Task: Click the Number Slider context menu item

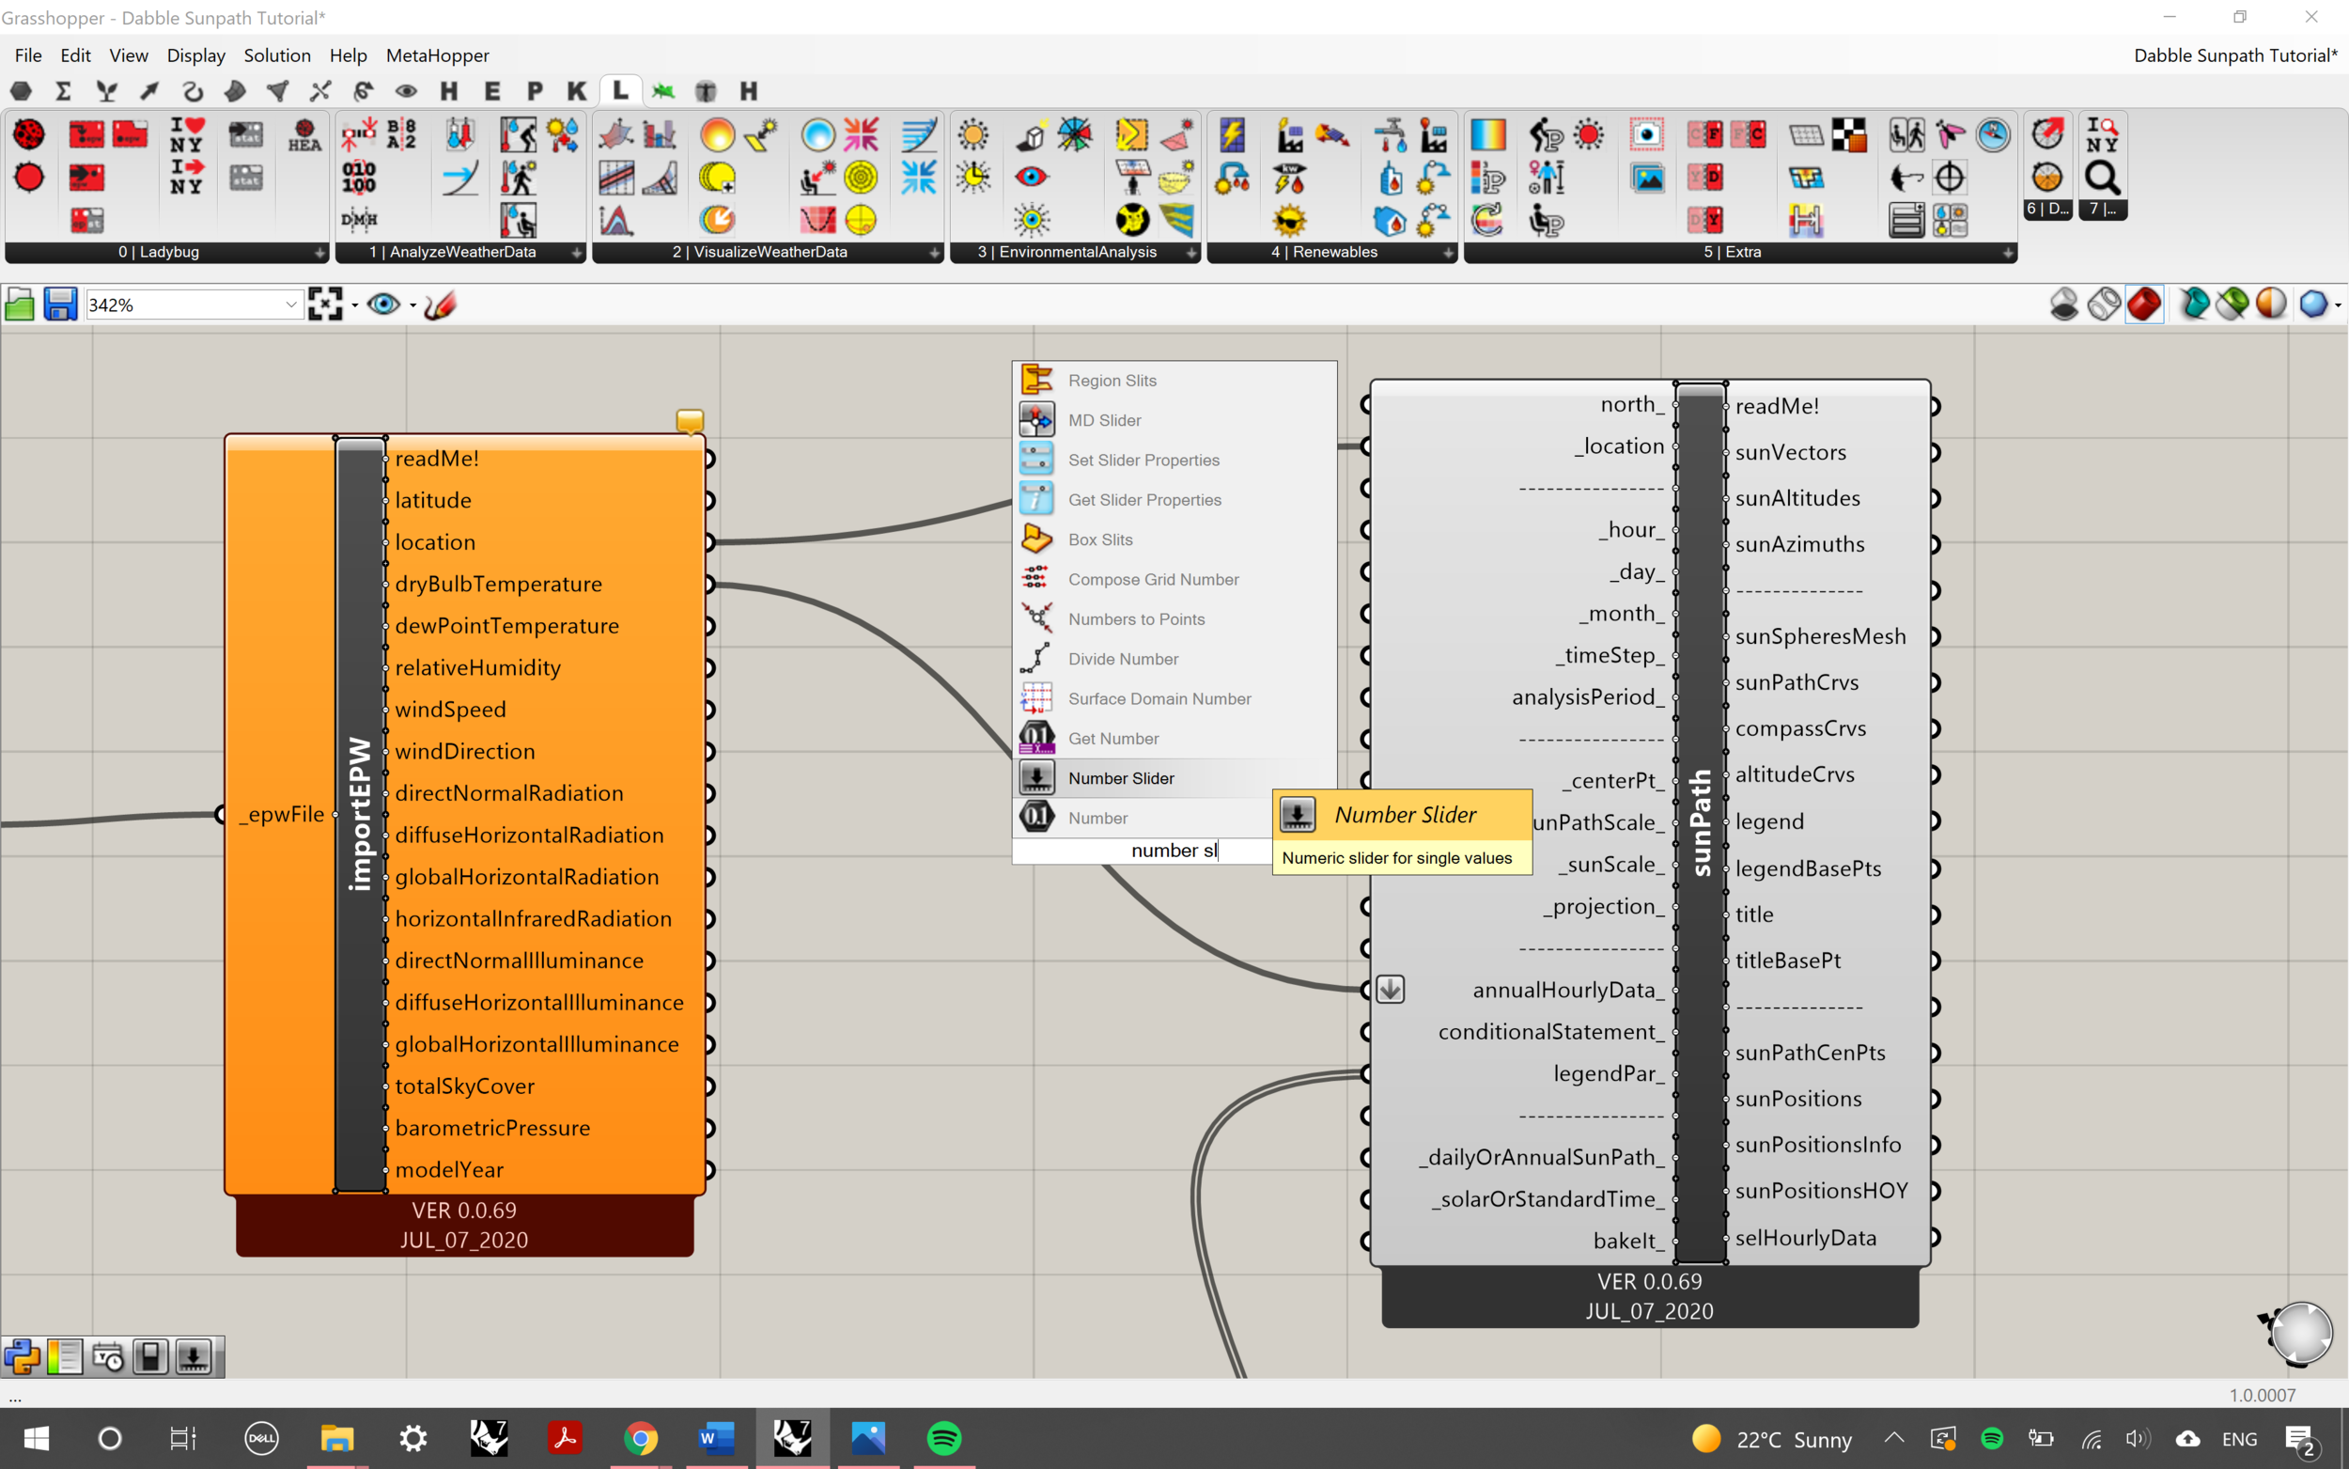Action: (1121, 777)
